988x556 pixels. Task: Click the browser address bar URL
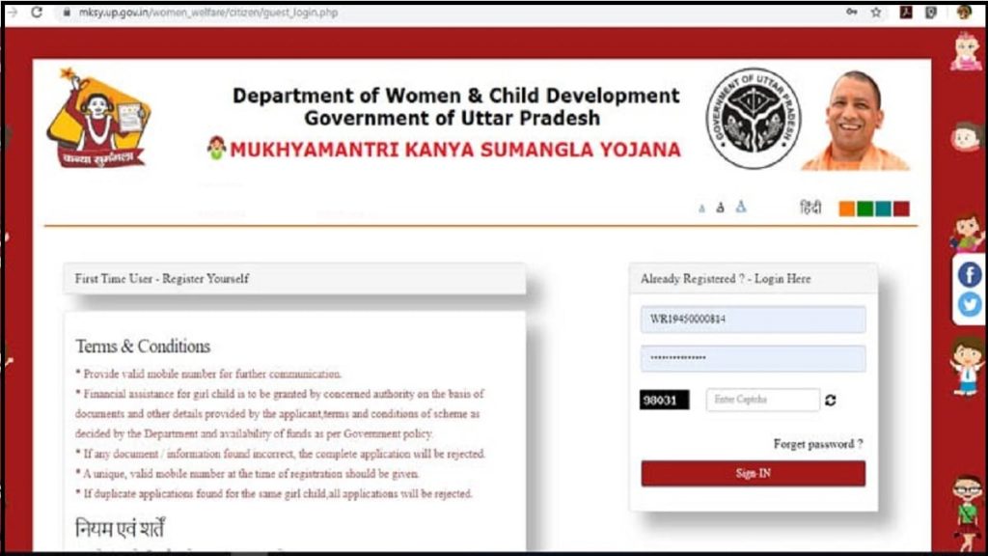click(x=208, y=12)
